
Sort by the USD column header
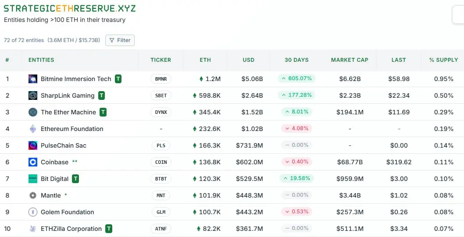tap(249, 60)
